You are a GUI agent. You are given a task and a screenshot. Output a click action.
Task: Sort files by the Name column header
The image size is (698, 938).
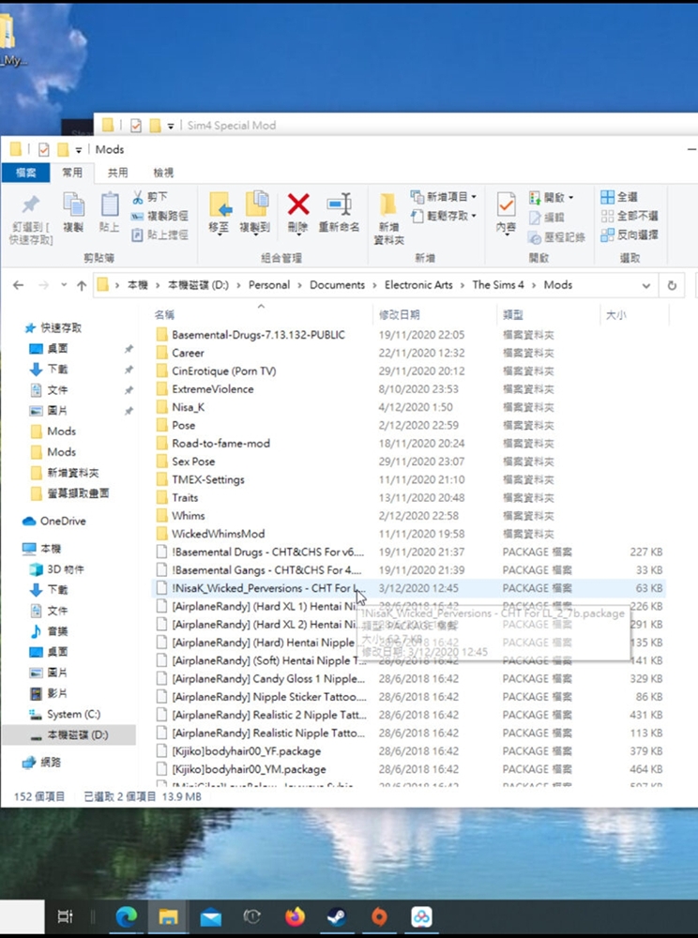(260, 314)
